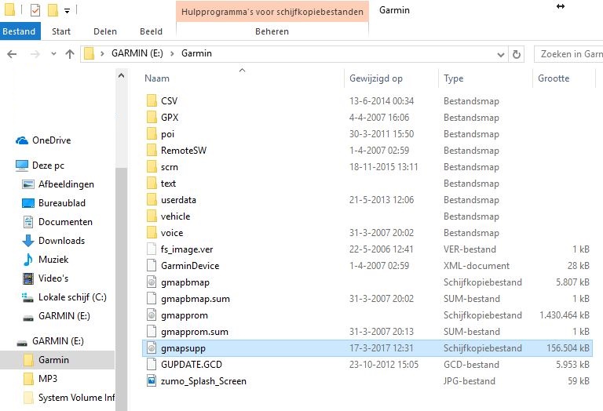This screenshot has height=411, width=603.
Task: Select the Garmin folder in navigation pane
Action: pos(57,360)
